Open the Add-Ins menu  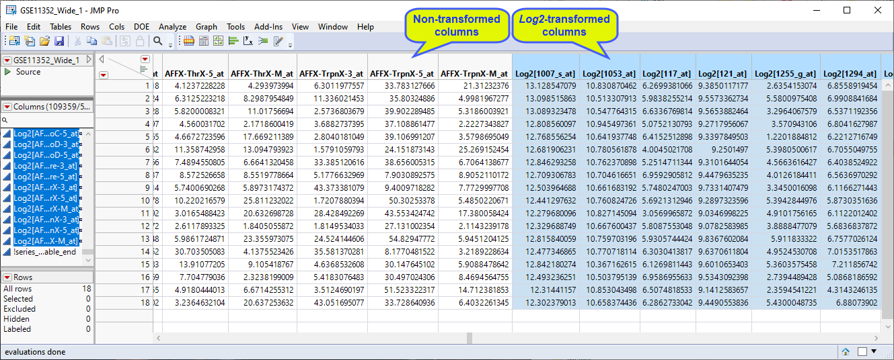[268, 27]
